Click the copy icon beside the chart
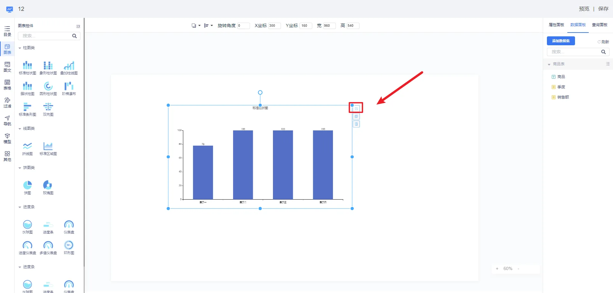The height and width of the screenshot is (293, 613). point(356,116)
